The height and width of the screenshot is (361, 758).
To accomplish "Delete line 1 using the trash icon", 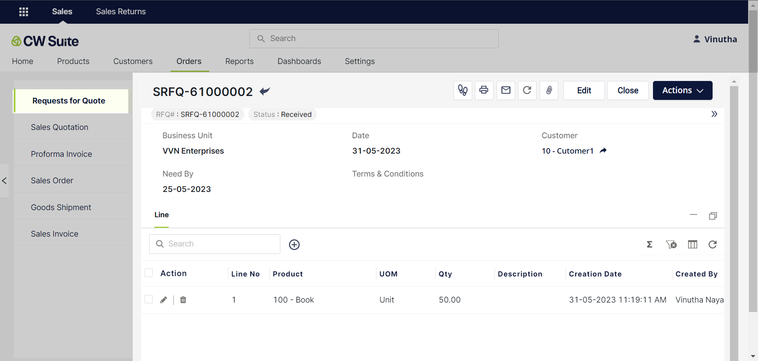I will tap(183, 300).
